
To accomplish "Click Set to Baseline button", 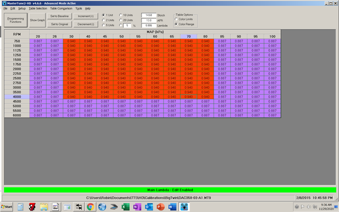I will coord(60,16).
